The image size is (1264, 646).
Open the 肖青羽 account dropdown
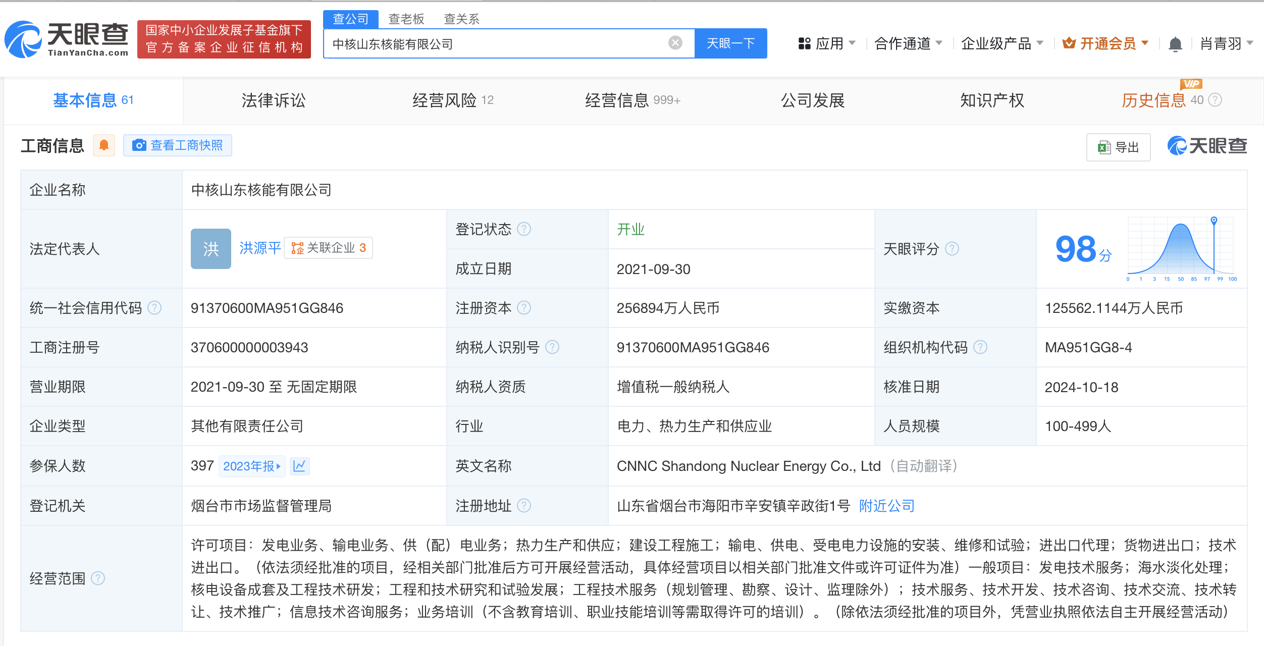click(x=1222, y=44)
